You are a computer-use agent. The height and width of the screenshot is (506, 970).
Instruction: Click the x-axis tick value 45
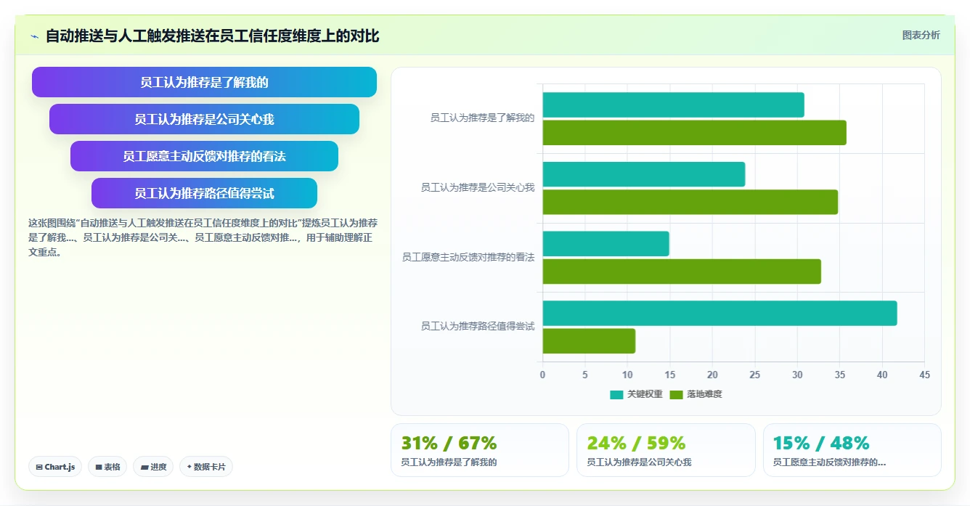coord(924,375)
